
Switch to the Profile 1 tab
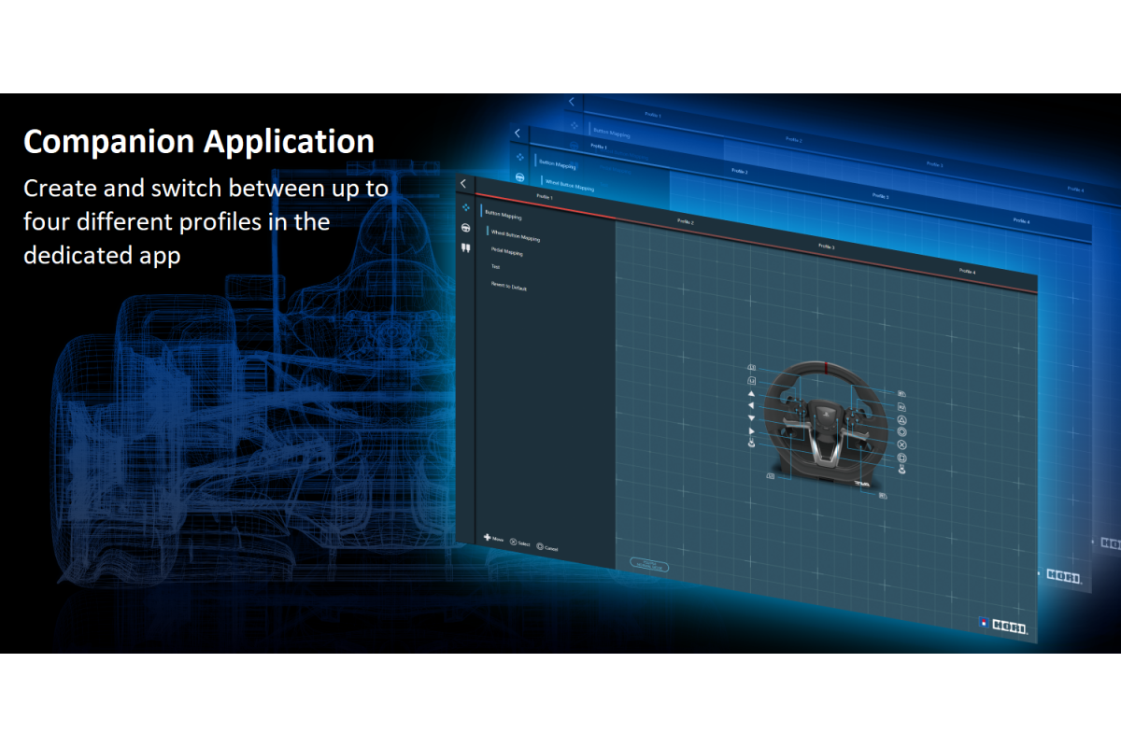coord(545,198)
